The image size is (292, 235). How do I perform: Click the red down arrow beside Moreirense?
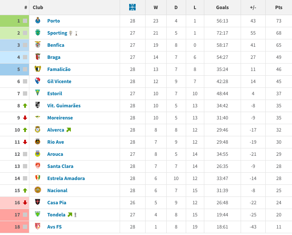[x=25, y=118]
